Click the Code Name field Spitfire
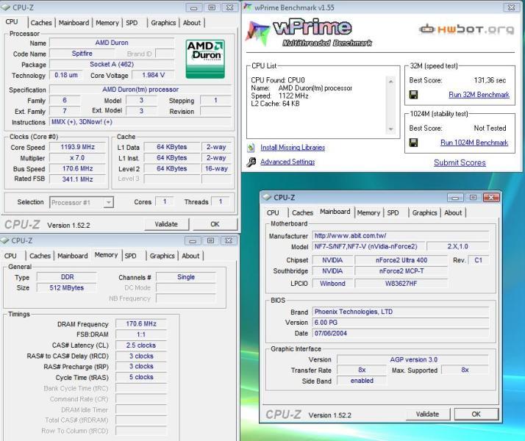The height and width of the screenshot is (441, 525). tap(82, 54)
